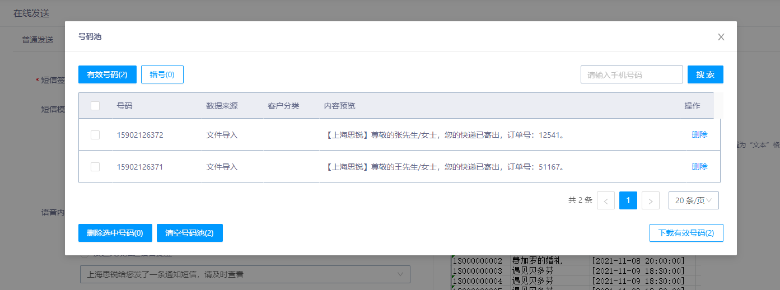
Task: Select all numbers header checkbox
Action: click(x=95, y=106)
